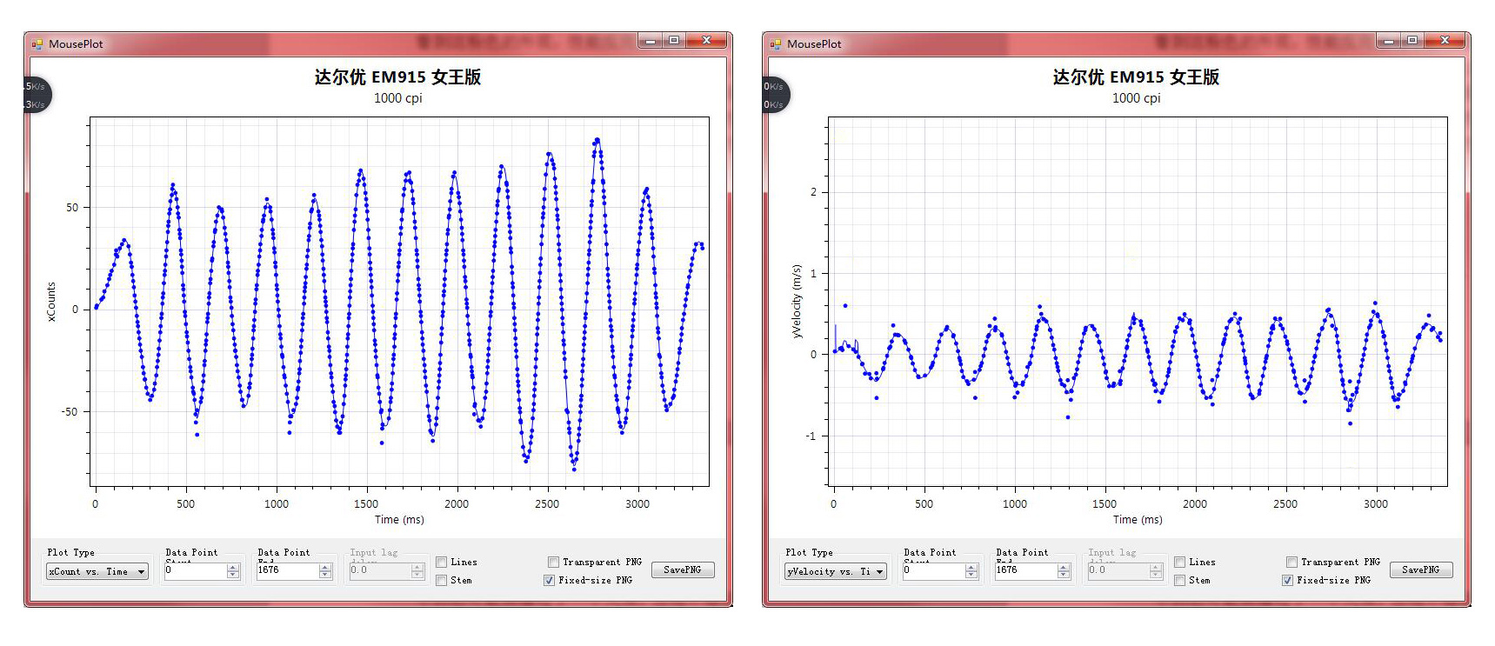This screenshot has height=646, width=1495.
Task: Click the yVelocity (m/s) axis label in right plot
Action: pyautogui.click(x=796, y=302)
